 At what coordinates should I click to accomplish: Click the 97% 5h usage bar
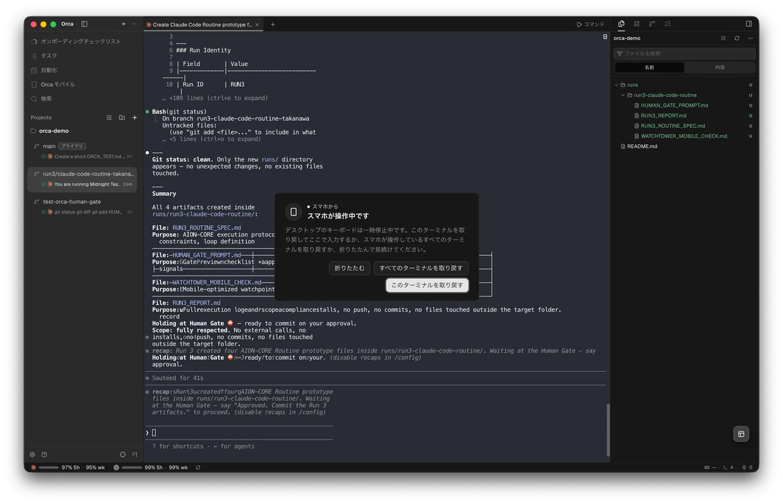(49, 467)
